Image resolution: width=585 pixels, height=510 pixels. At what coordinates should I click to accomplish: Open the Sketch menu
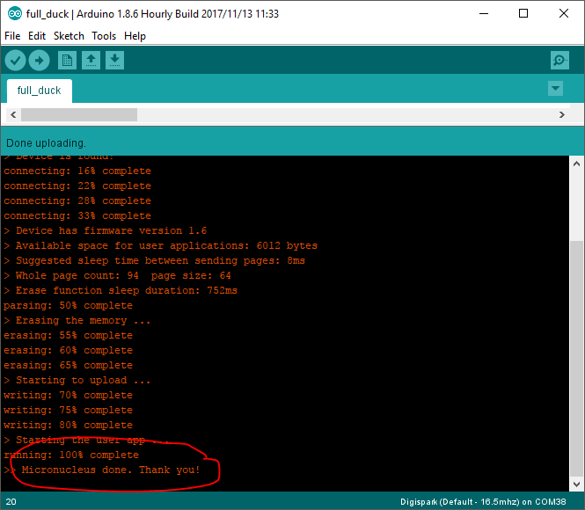coord(69,36)
